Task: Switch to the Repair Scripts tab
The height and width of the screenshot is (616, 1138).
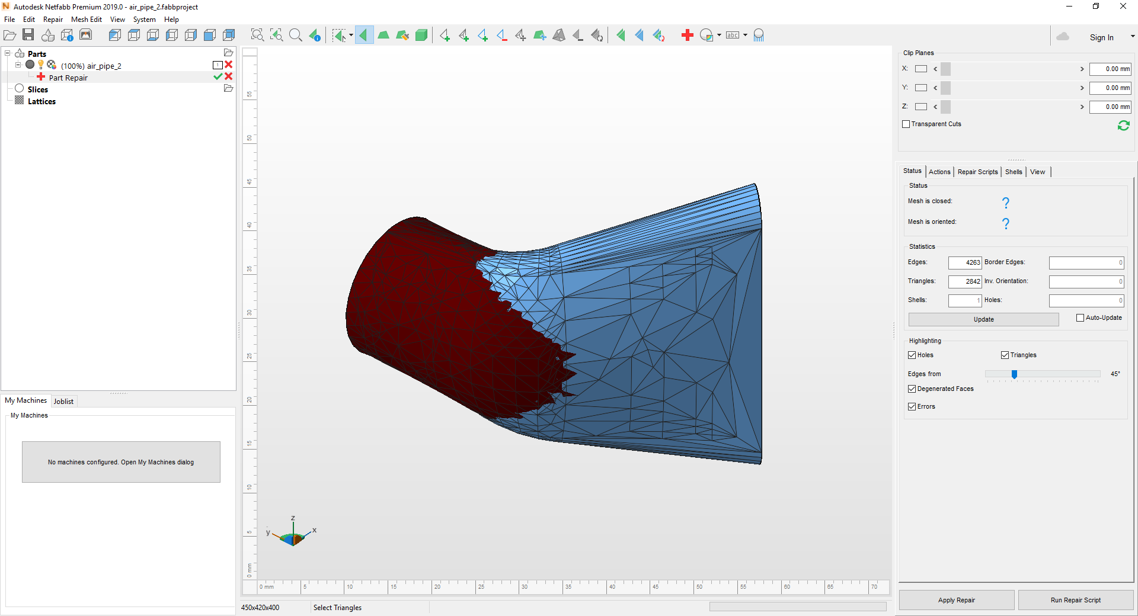Action: pos(977,172)
